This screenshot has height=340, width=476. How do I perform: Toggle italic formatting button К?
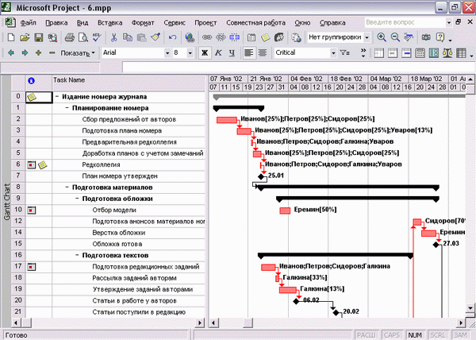(x=218, y=53)
